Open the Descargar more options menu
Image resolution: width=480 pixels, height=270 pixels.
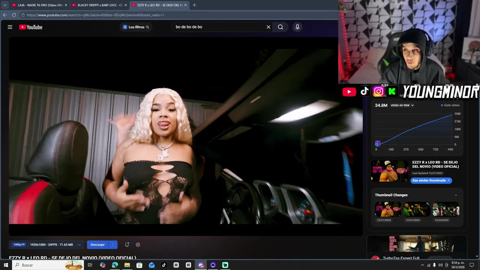[112, 244]
